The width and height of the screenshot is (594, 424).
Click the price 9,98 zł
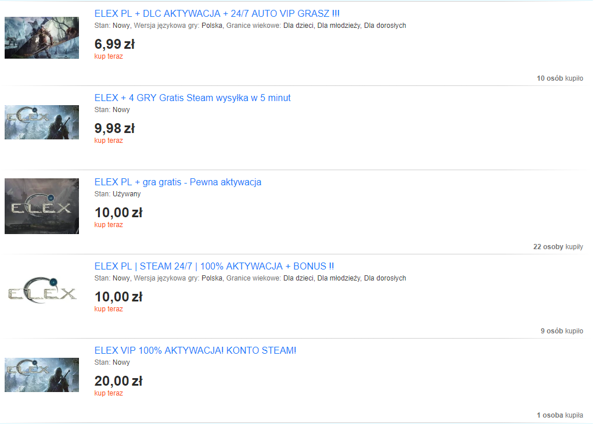click(x=114, y=128)
